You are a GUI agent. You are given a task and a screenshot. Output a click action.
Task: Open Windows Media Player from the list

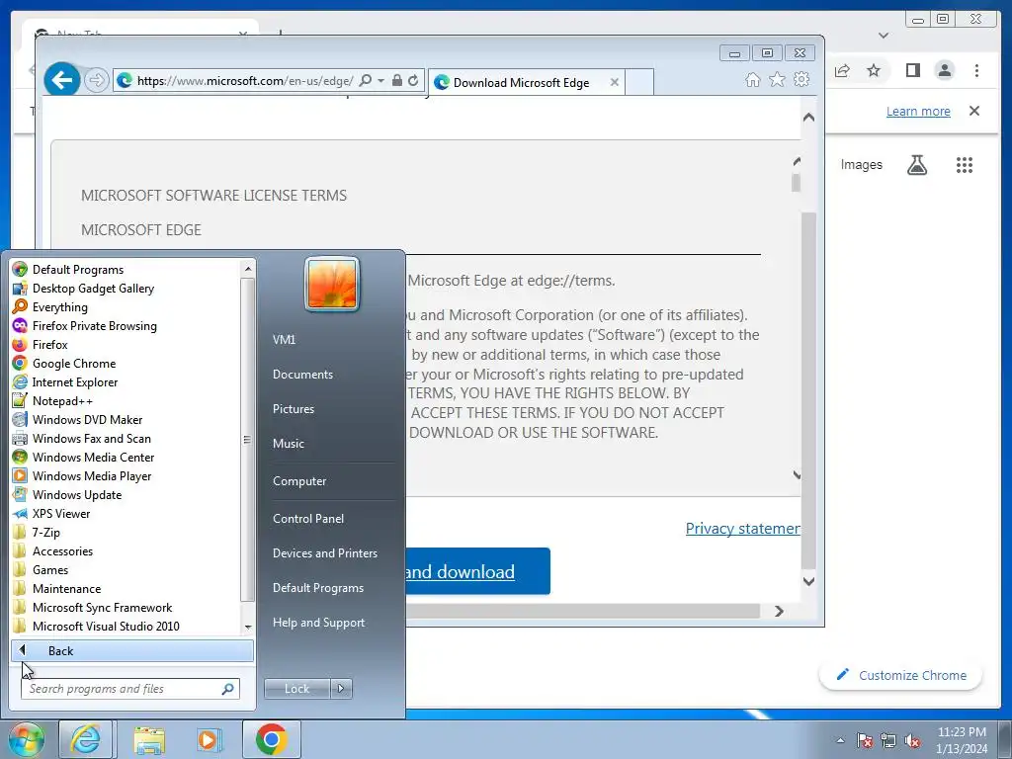pos(92,475)
